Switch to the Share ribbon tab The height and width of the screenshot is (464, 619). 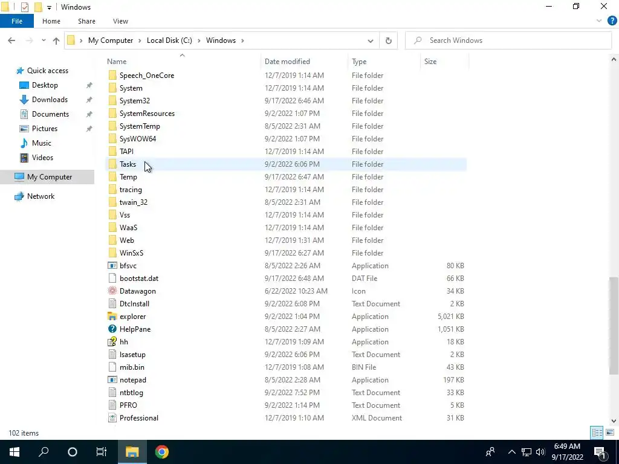pyautogui.click(x=86, y=21)
